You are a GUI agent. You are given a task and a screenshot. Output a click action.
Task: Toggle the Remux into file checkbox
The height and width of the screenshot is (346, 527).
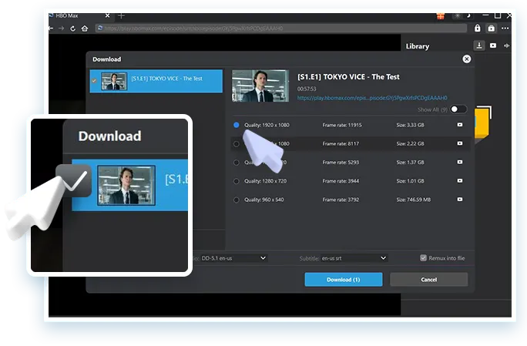click(424, 258)
